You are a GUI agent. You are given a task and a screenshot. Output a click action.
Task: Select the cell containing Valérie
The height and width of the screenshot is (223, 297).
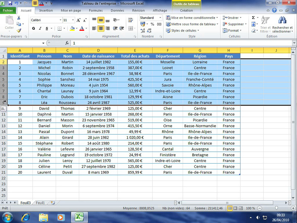pyautogui.click(x=44, y=149)
